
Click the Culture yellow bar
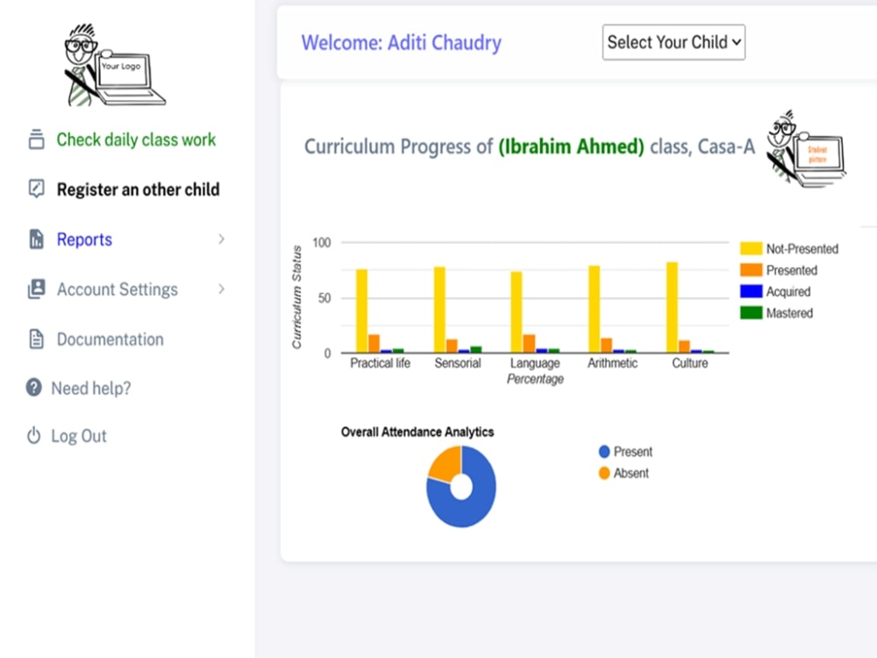point(672,307)
